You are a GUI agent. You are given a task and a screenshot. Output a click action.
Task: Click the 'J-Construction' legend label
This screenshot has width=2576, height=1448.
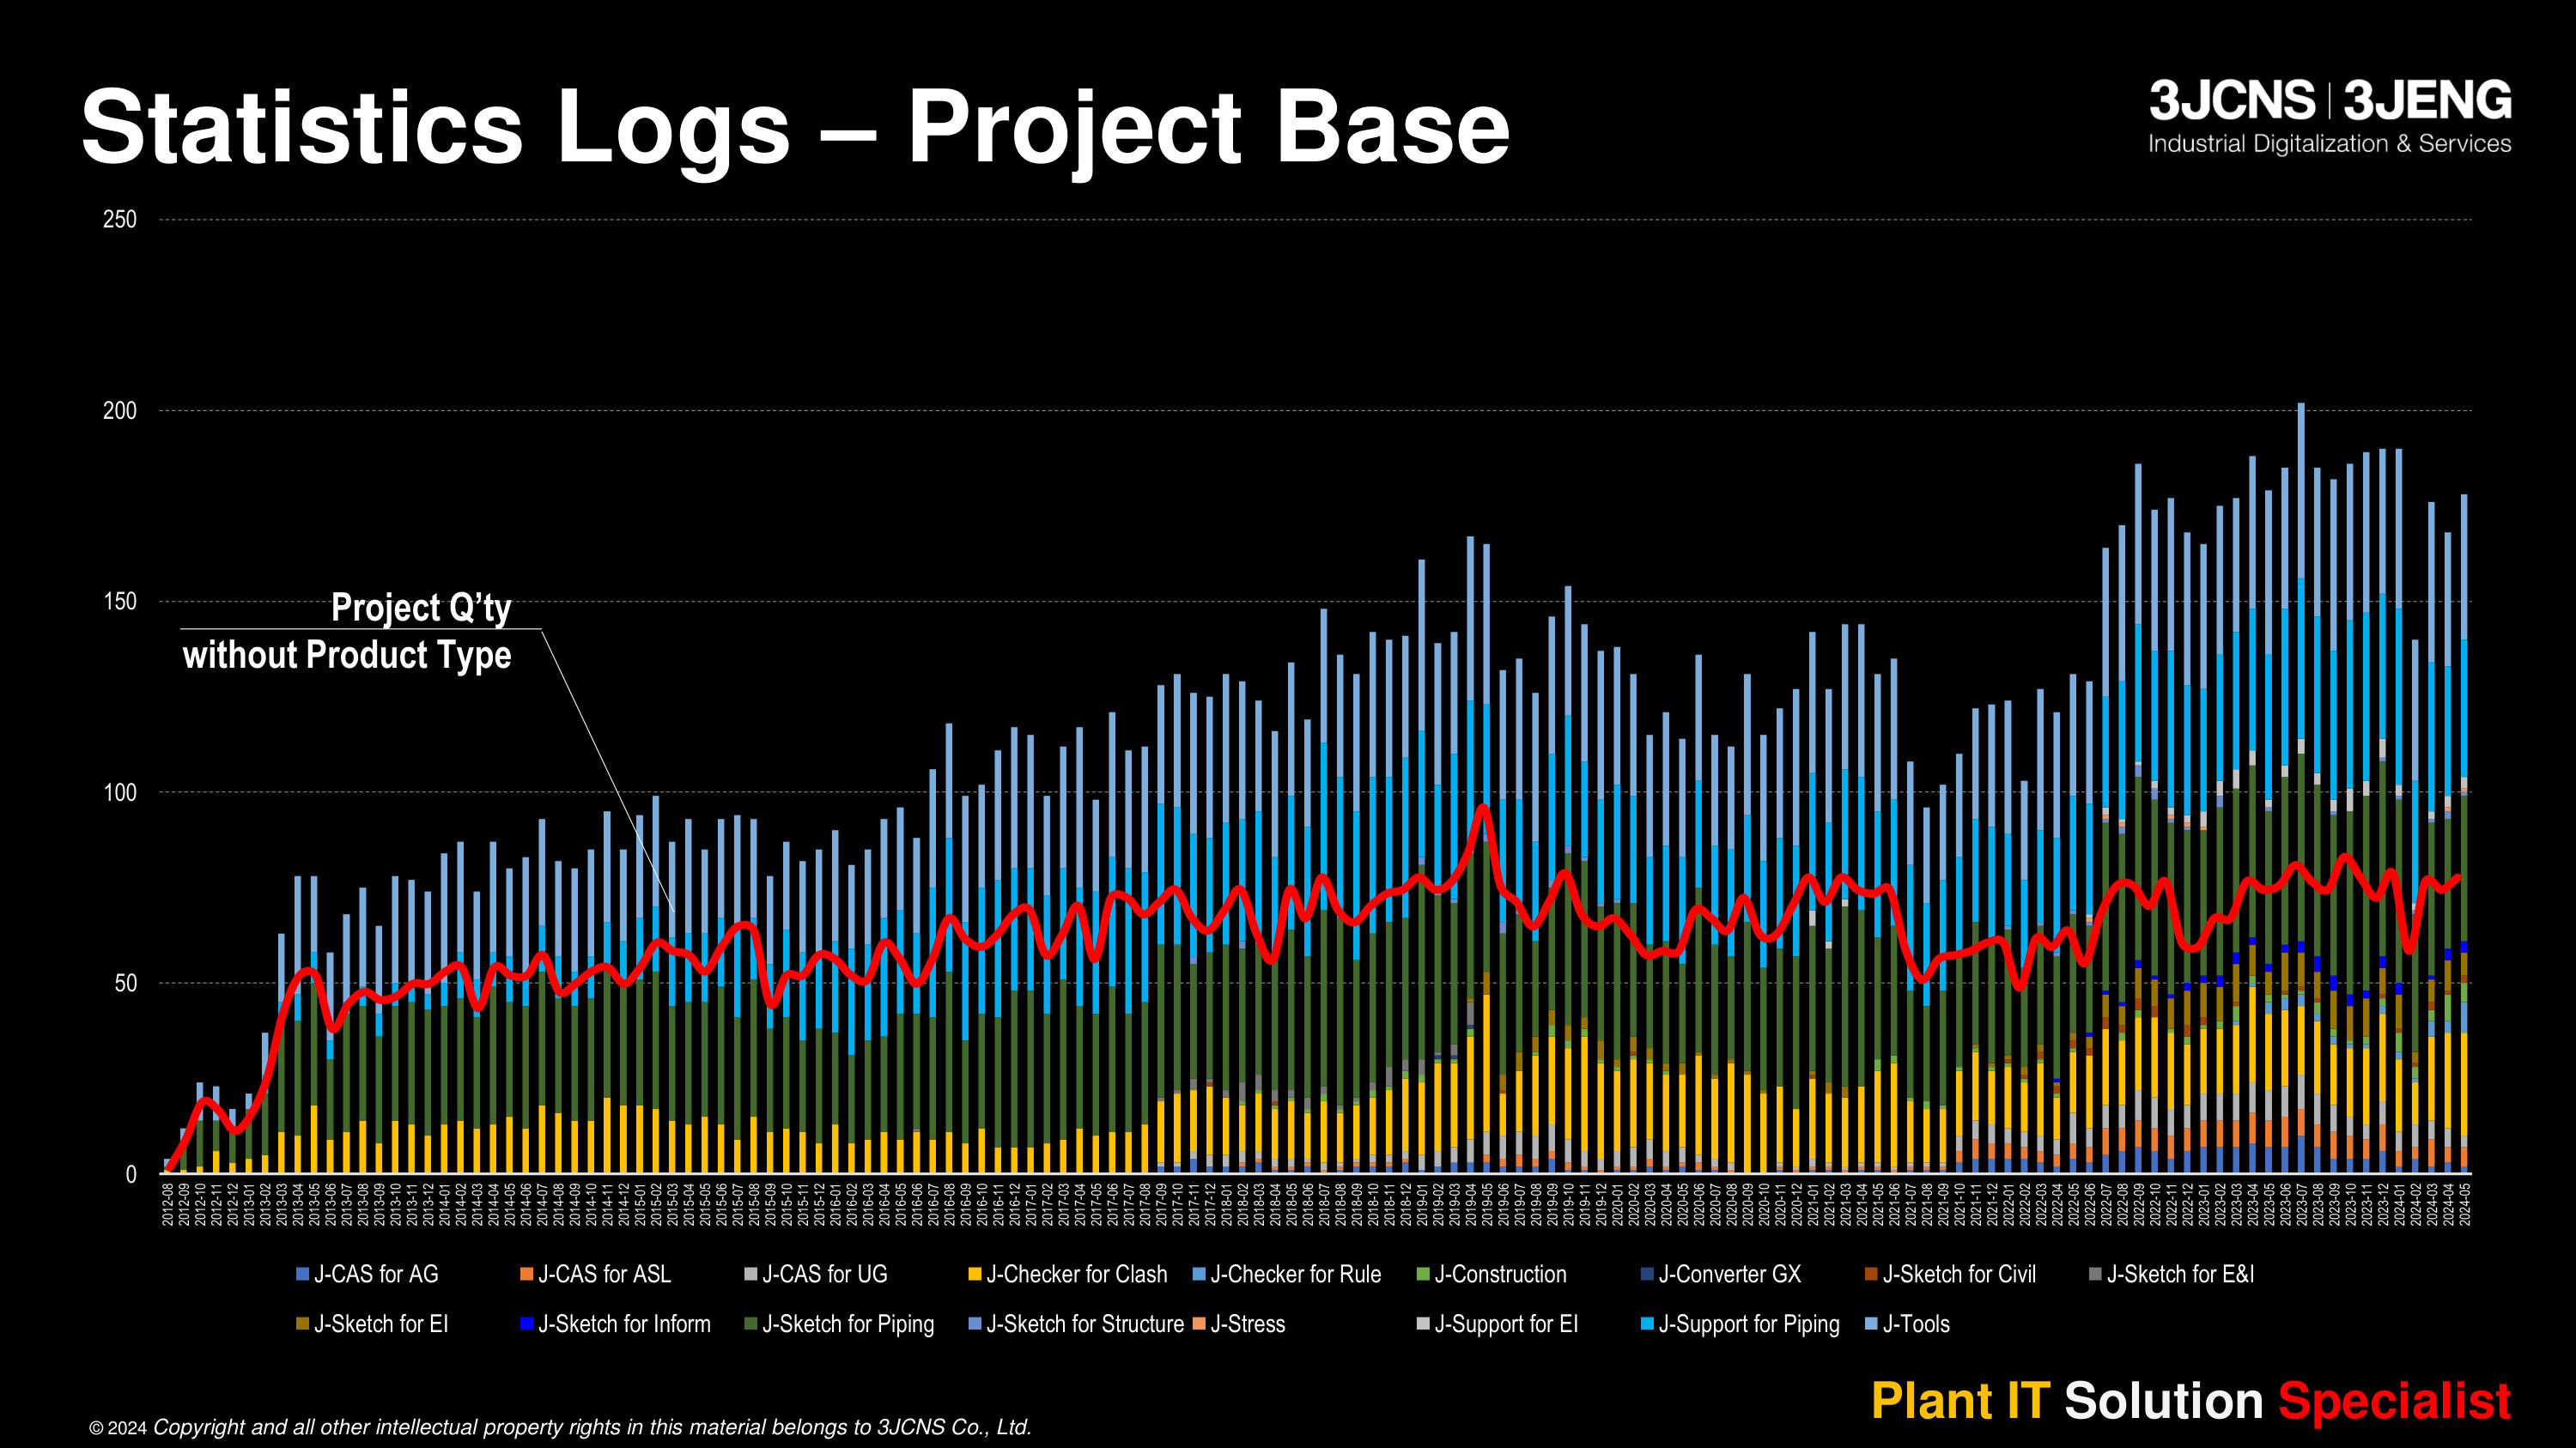[1501, 1274]
